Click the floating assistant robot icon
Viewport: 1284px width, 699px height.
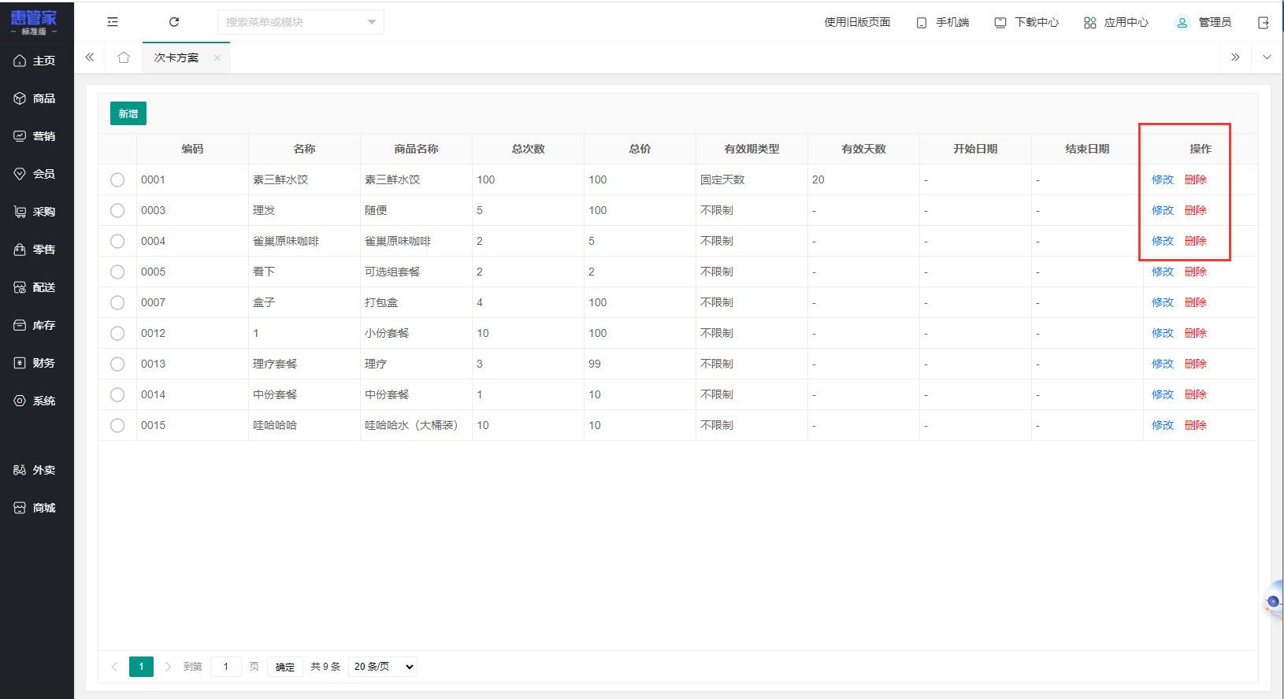tap(1274, 601)
